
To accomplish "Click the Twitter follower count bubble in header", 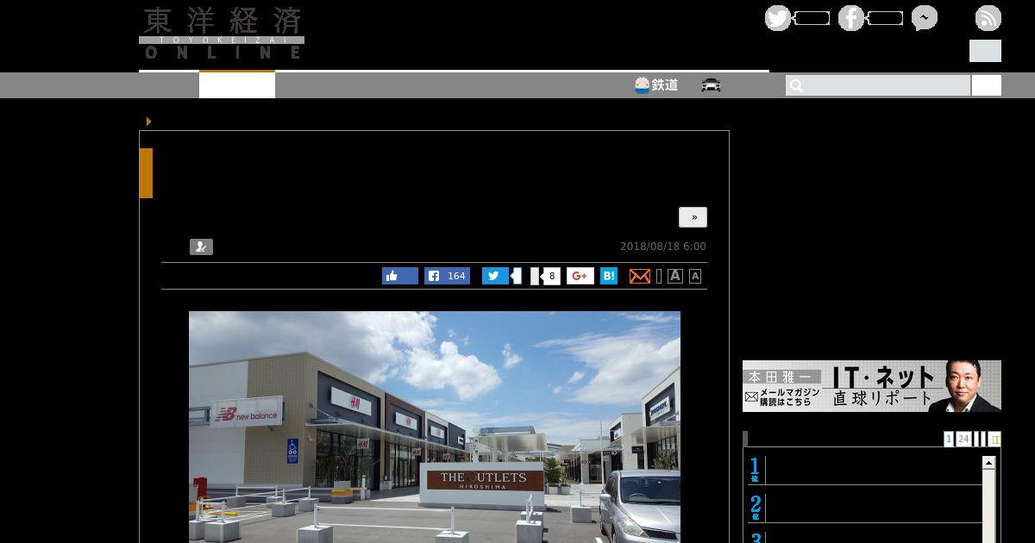I will (x=812, y=18).
